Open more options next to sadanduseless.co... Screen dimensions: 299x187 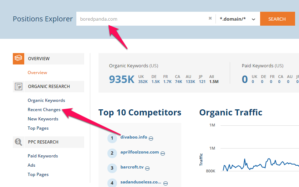pos(166,183)
